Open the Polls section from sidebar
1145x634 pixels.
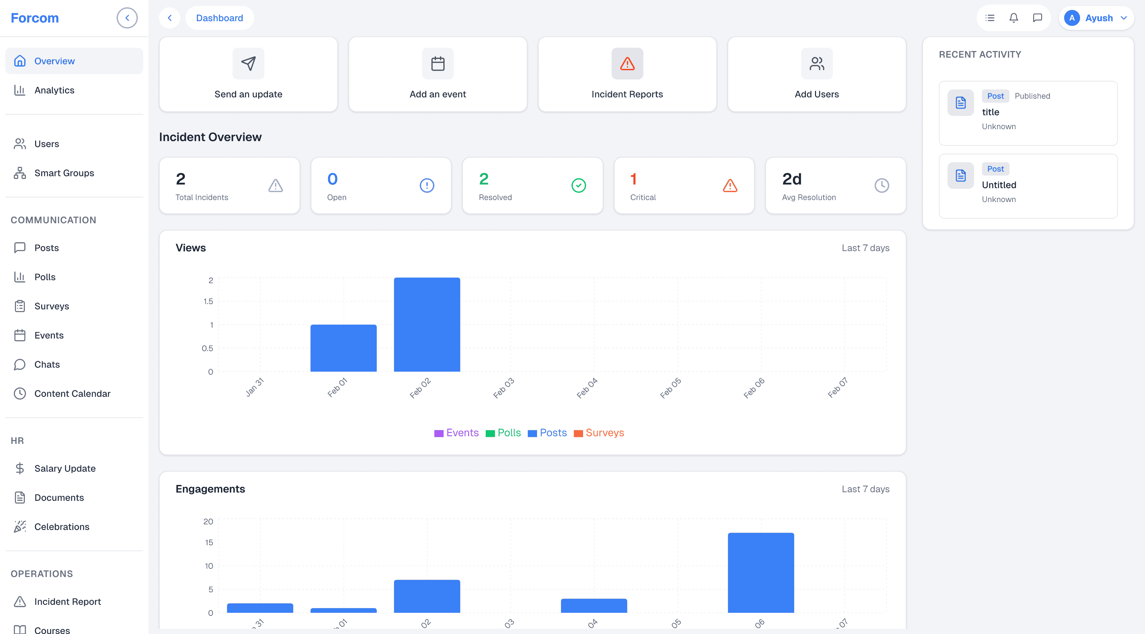44,276
